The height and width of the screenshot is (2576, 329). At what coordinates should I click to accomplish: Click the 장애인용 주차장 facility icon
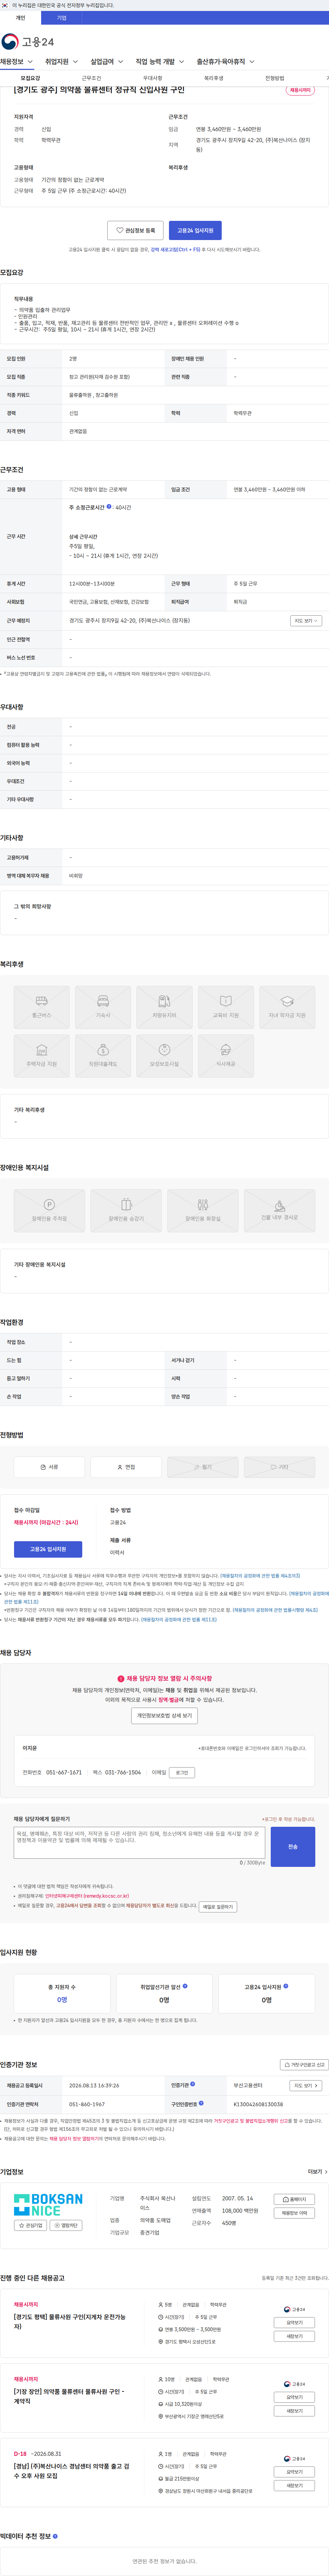(x=49, y=1210)
